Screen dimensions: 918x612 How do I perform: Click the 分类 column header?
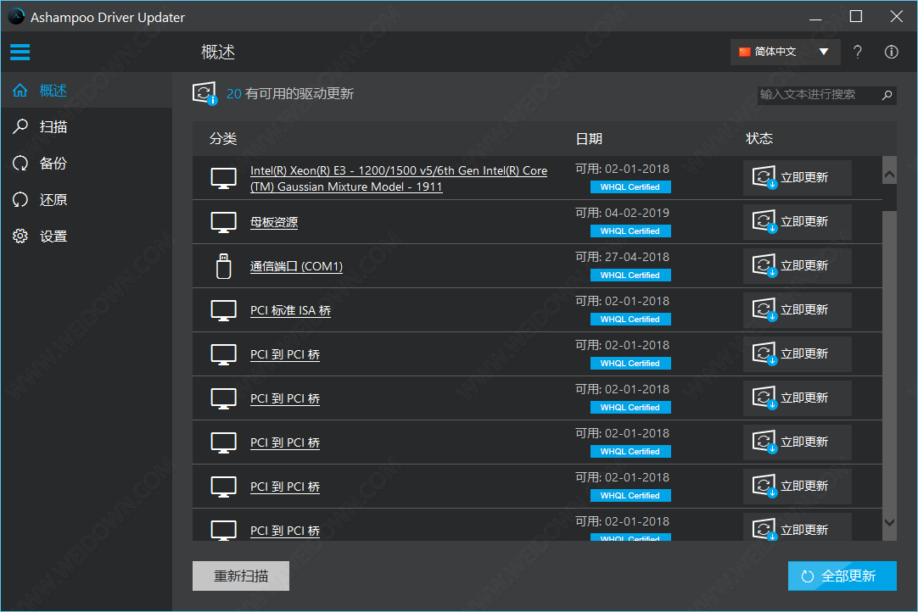point(223,139)
